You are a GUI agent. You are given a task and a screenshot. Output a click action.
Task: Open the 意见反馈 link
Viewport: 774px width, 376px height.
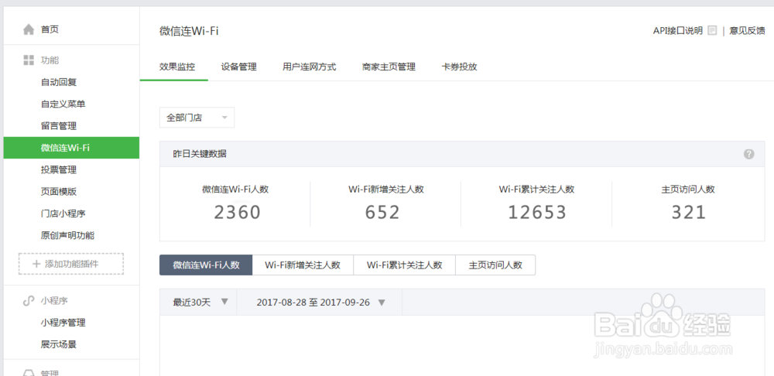point(747,31)
